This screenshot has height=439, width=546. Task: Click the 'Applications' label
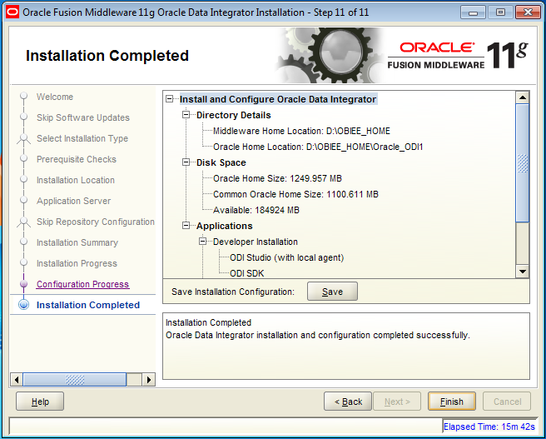pos(225,226)
